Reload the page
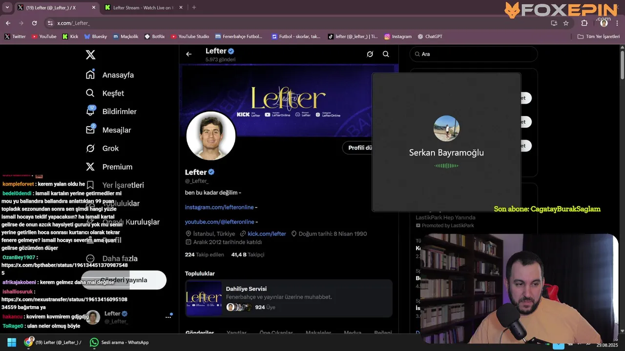This screenshot has width=625, height=351. [x=34, y=23]
